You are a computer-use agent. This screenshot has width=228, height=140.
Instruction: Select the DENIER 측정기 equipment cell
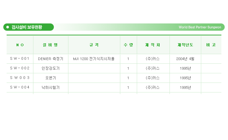51,59
